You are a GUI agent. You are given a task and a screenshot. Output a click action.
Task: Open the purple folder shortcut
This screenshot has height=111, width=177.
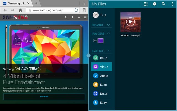pyautogui.click(x=100, y=41)
